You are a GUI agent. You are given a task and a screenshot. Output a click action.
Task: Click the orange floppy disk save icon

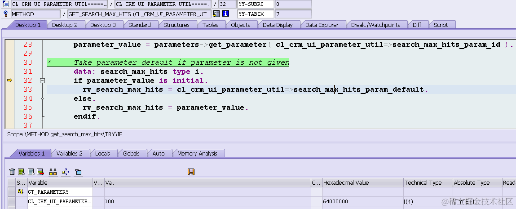point(191,172)
